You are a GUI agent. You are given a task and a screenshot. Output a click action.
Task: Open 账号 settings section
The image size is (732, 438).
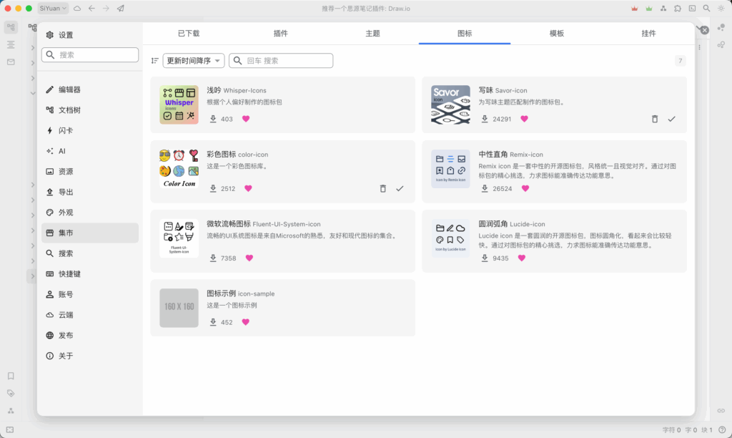coord(65,295)
